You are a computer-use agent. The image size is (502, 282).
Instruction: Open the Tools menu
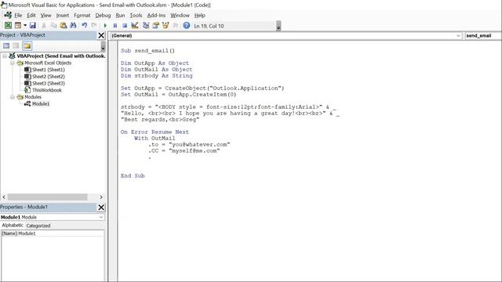[136, 16]
